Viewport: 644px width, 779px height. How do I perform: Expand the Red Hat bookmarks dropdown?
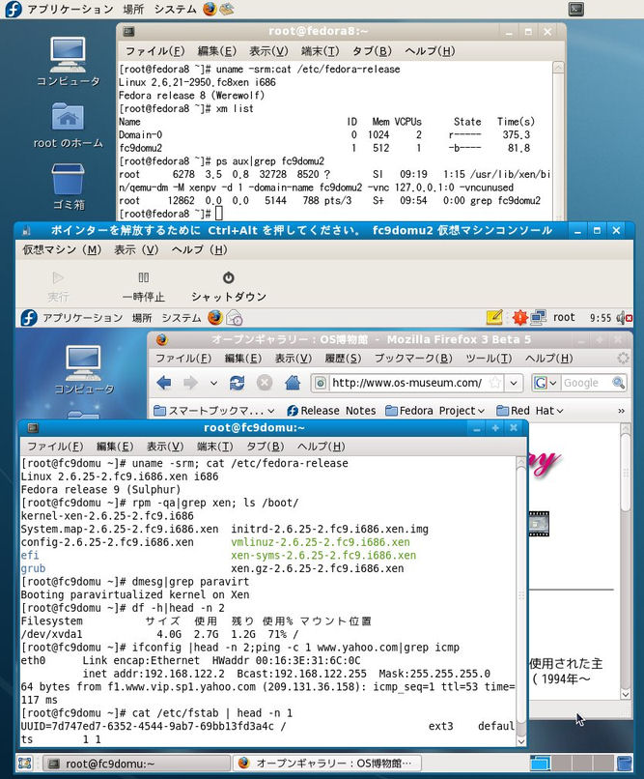tap(560, 411)
